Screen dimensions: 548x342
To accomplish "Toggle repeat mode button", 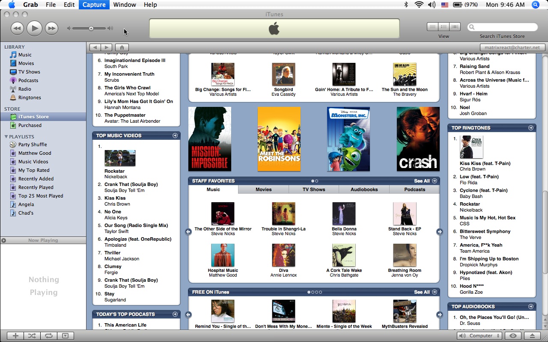I will click(49, 336).
